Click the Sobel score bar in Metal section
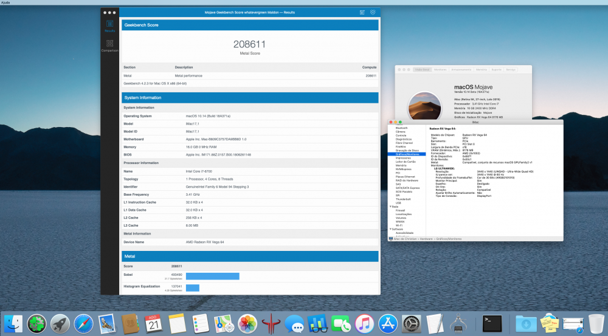 coord(212,276)
